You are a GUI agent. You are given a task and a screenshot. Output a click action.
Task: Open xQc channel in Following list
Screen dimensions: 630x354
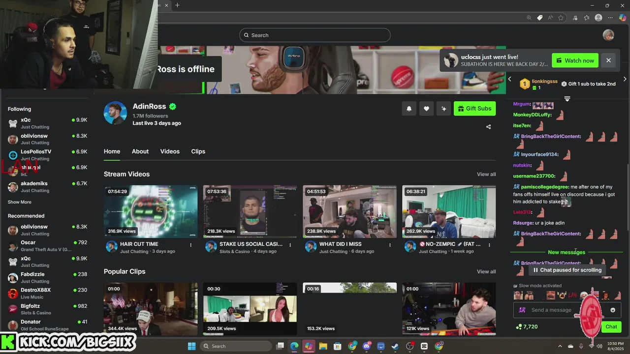(47, 123)
